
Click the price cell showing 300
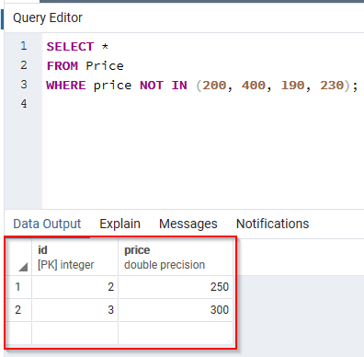pos(176,310)
